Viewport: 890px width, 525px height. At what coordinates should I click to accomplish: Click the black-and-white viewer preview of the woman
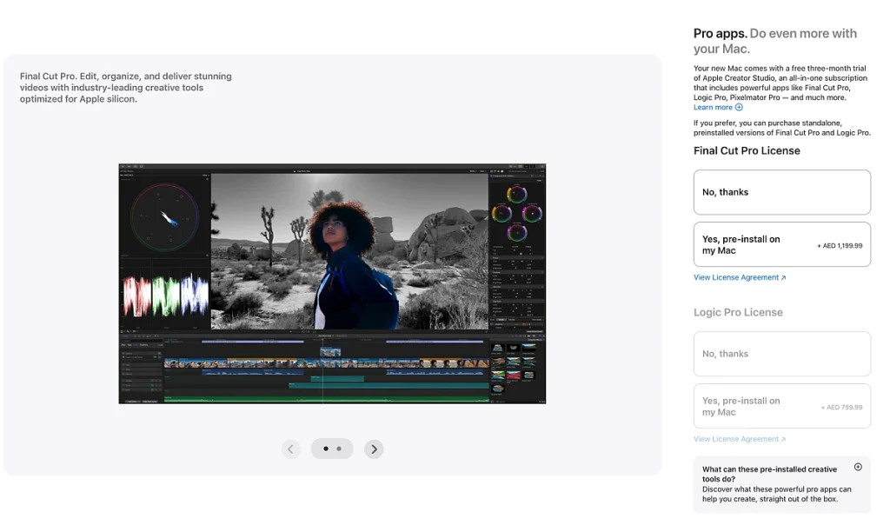[x=349, y=250]
